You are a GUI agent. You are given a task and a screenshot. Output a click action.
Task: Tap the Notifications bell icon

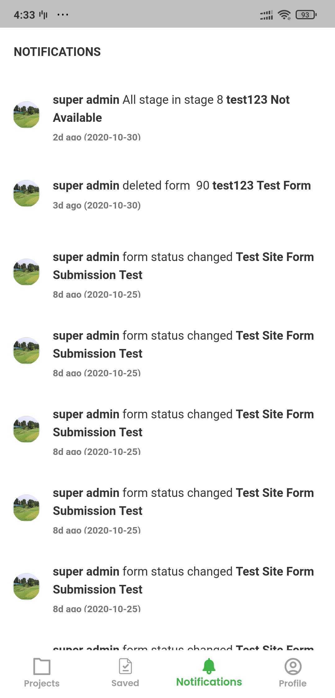[x=209, y=666]
